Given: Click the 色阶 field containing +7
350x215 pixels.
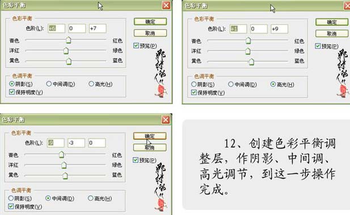Looking at the screenshot, I should (98, 28).
